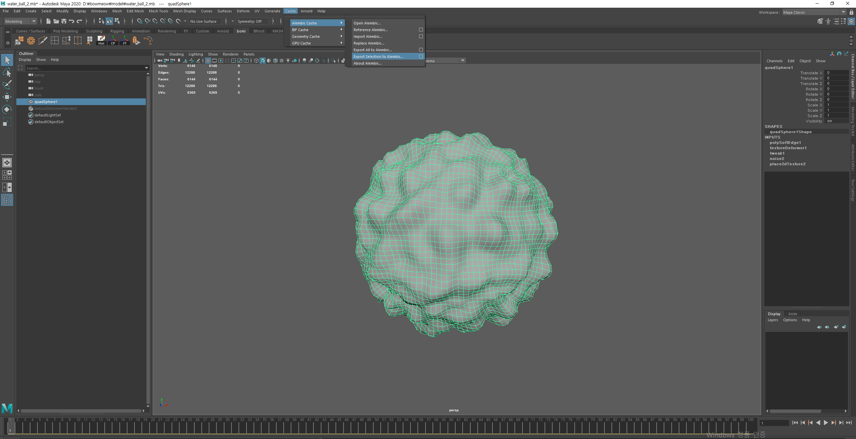
Task: Select textureDeformer1 in channel box inputs
Action: [788, 148]
